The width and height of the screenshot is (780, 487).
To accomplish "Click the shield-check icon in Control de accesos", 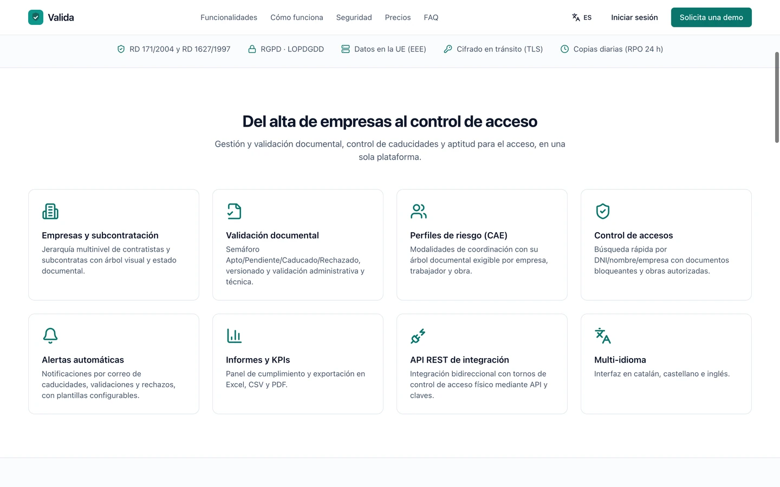I will point(603,211).
